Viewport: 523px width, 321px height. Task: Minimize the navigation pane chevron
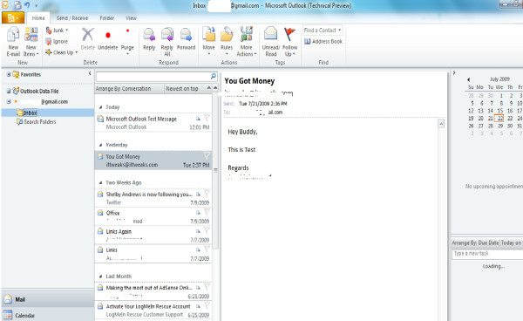[90, 73]
